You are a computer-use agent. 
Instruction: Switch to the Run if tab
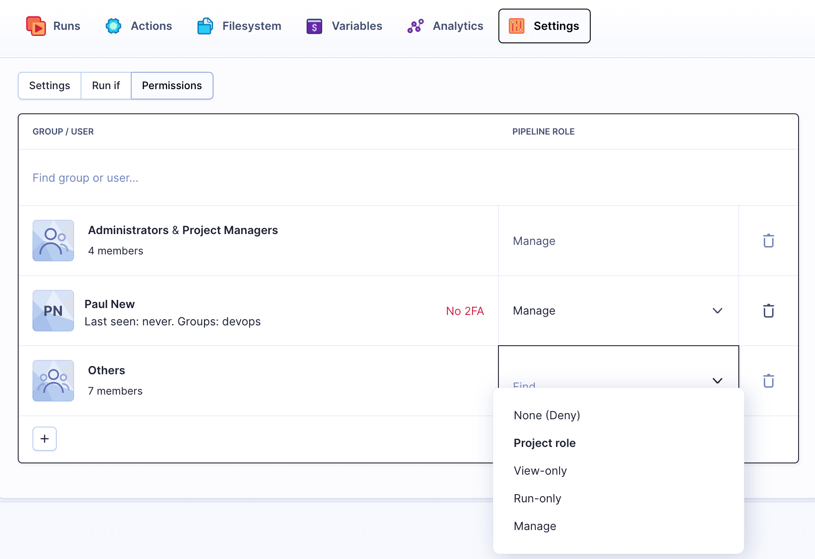106,85
